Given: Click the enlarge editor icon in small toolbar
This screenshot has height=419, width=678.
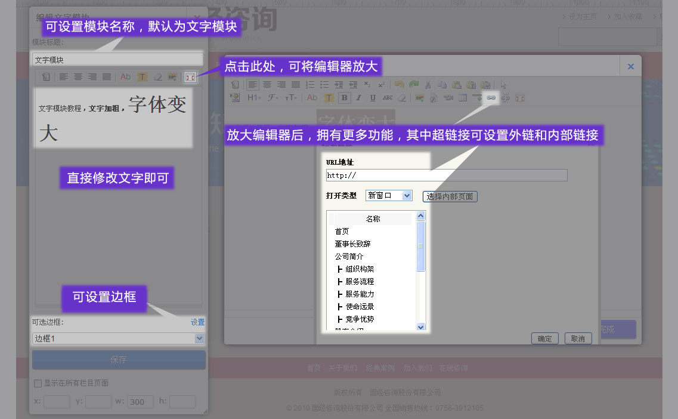Looking at the screenshot, I should coord(190,77).
